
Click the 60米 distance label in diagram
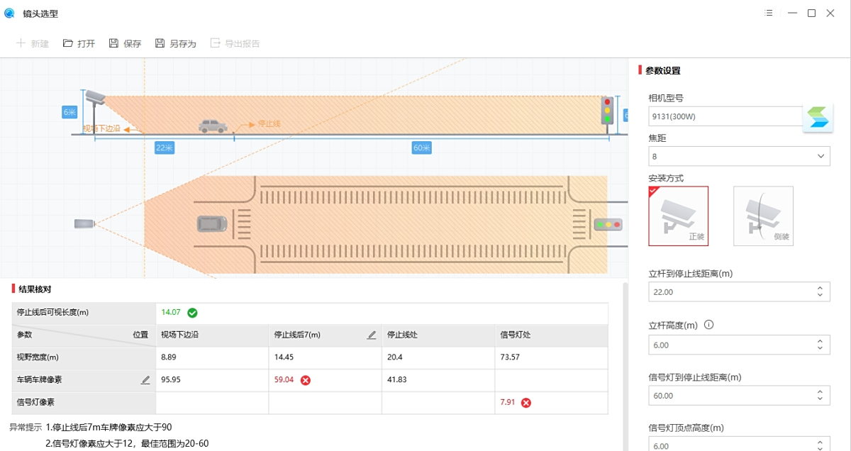pos(422,147)
